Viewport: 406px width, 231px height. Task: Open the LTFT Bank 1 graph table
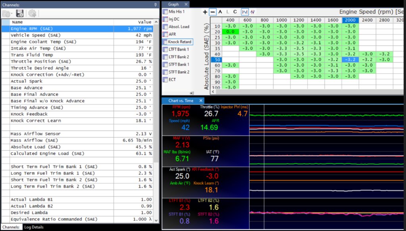(176, 50)
